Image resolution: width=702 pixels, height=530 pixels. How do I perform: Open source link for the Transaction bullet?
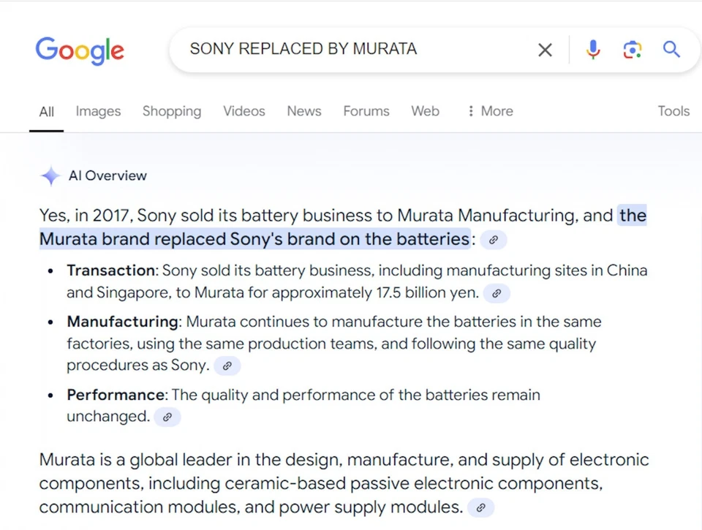[496, 293]
